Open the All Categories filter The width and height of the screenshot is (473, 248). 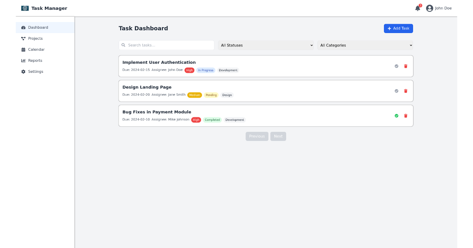pos(365,45)
